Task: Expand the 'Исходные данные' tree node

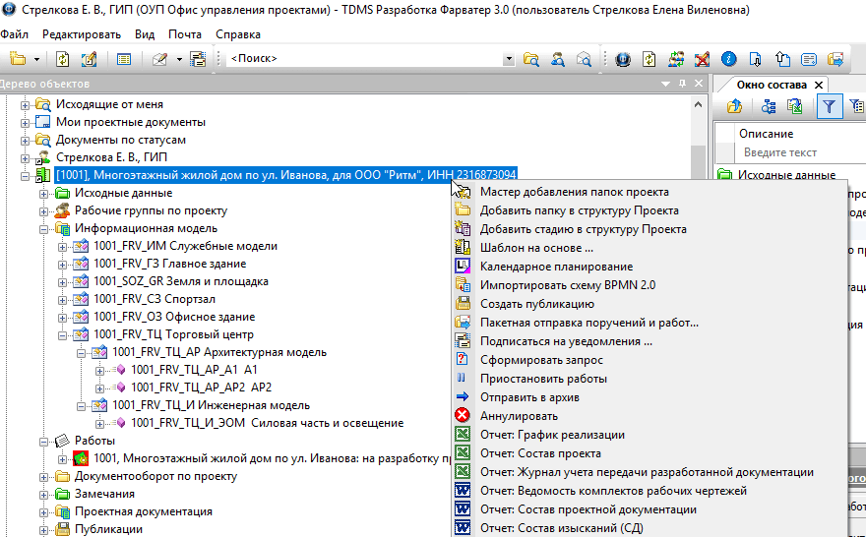Action: (x=44, y=193)
